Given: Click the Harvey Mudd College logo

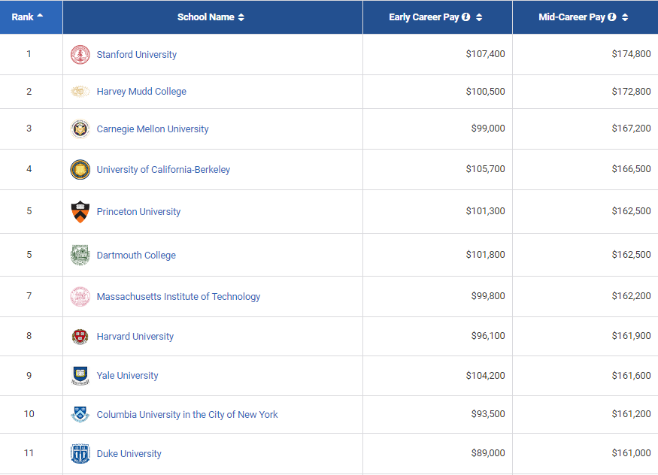Looking at the screenshot, I should tap(80, 92).
